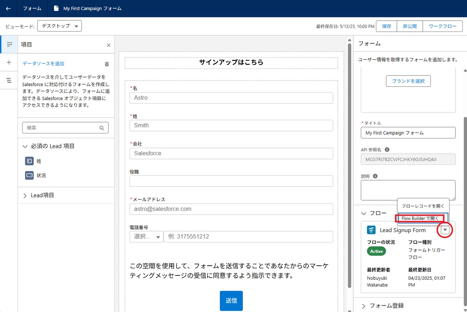Image resolution: width=467 pixels, height=312 pixels.
Task: Open the 電話番号 選択 country dropdown
Action: click(x=146, y=237)
